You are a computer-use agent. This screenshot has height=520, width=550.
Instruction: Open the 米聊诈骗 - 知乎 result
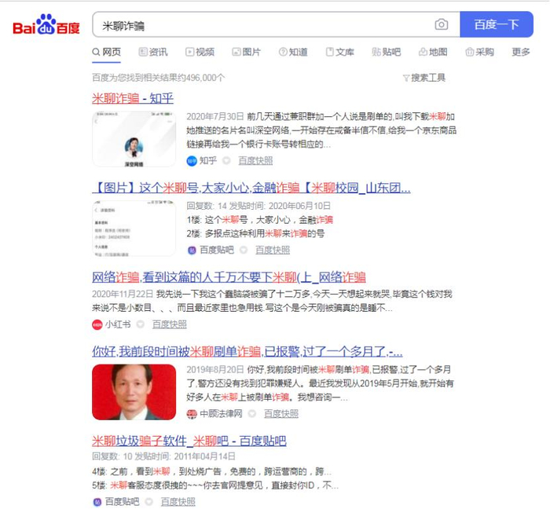[x=133, y=98]
